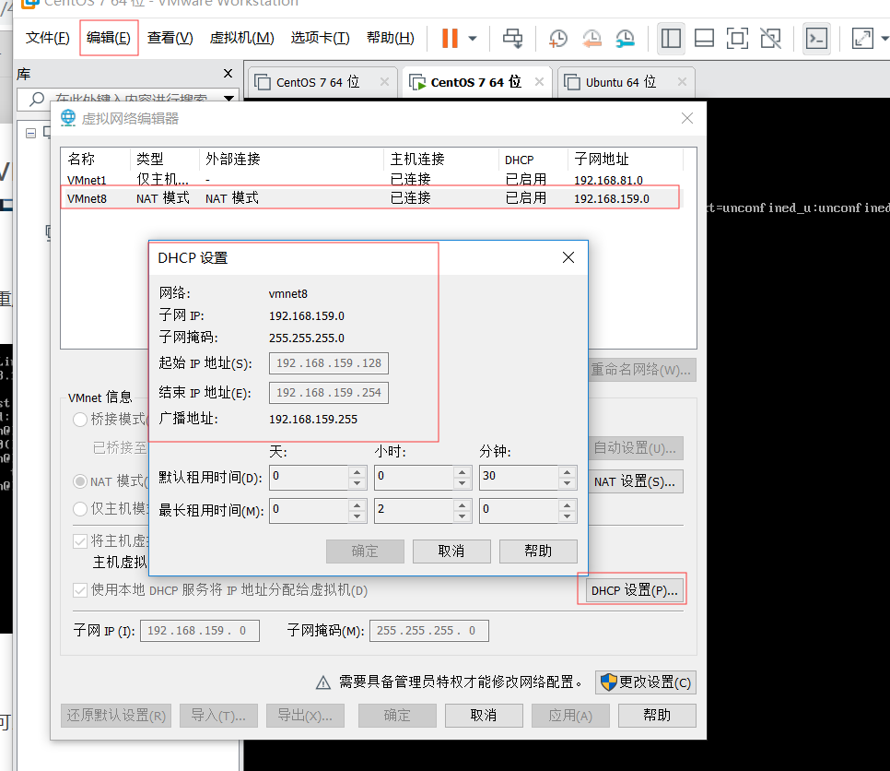
Task: Click the Send Ctrl+Alt+Del icon
Action: (x=514, y=39)
